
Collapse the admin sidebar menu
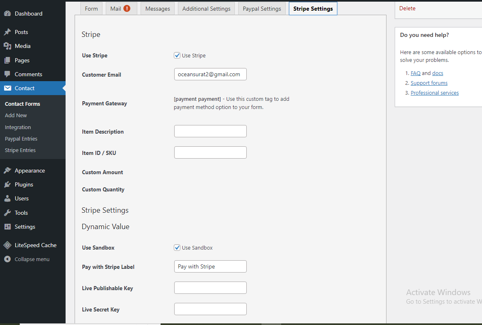(x=7, y=259)
